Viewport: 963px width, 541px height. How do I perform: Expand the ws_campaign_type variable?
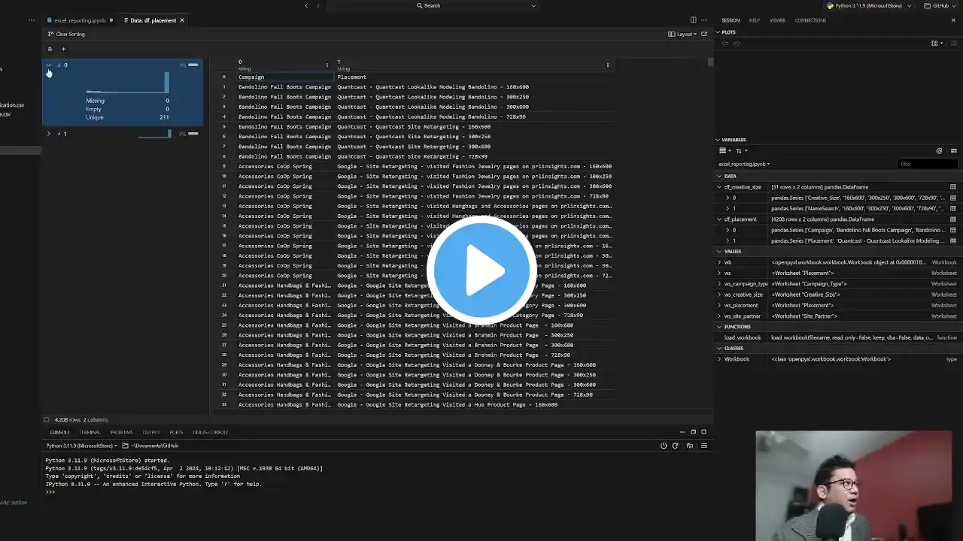coord(719,284)
